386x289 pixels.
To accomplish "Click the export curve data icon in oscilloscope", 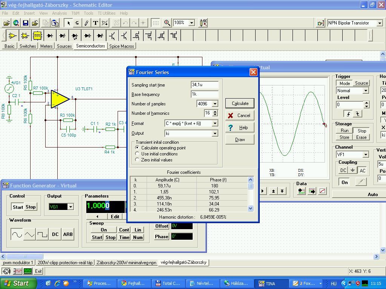I will 312,191.
